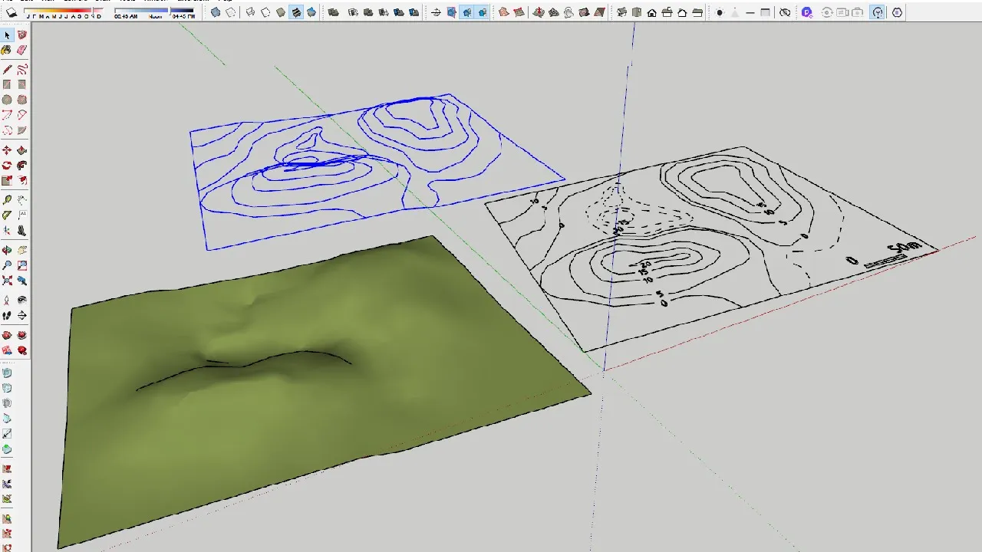This screenshot has height=552, width=982.
Task: Click the Zoom Extents tool
Action: 7,281
